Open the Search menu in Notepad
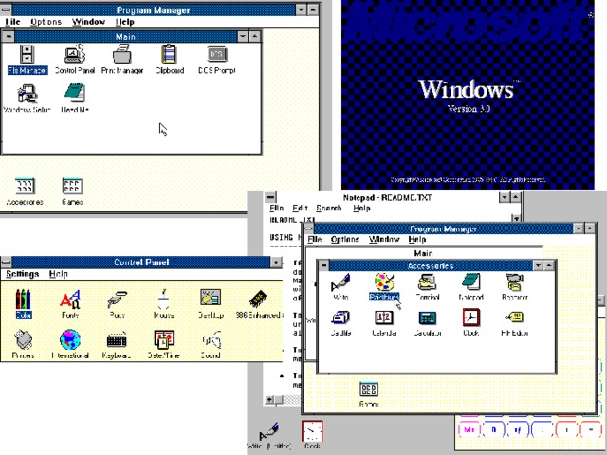This screenshot has height=455, width=607. tap(329, 208)
